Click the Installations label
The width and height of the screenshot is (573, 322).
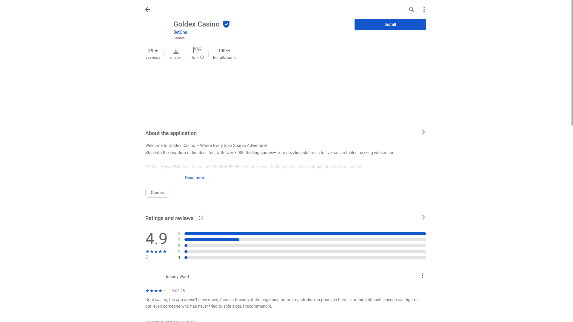224,58
